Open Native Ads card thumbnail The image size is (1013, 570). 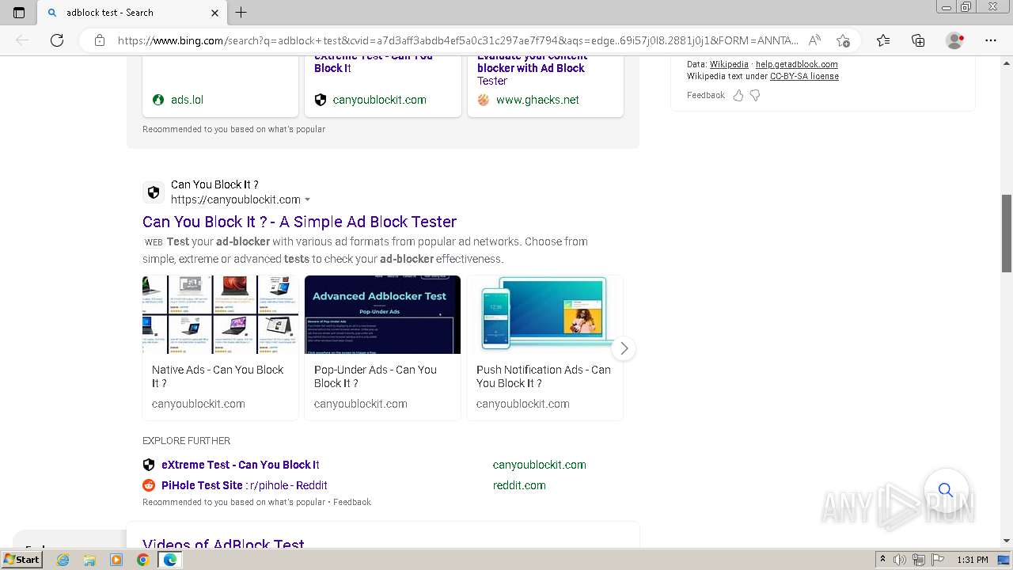coord(220,314)
